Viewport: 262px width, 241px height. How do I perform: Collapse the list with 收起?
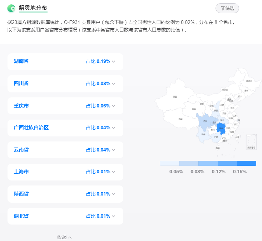(65, 237)
